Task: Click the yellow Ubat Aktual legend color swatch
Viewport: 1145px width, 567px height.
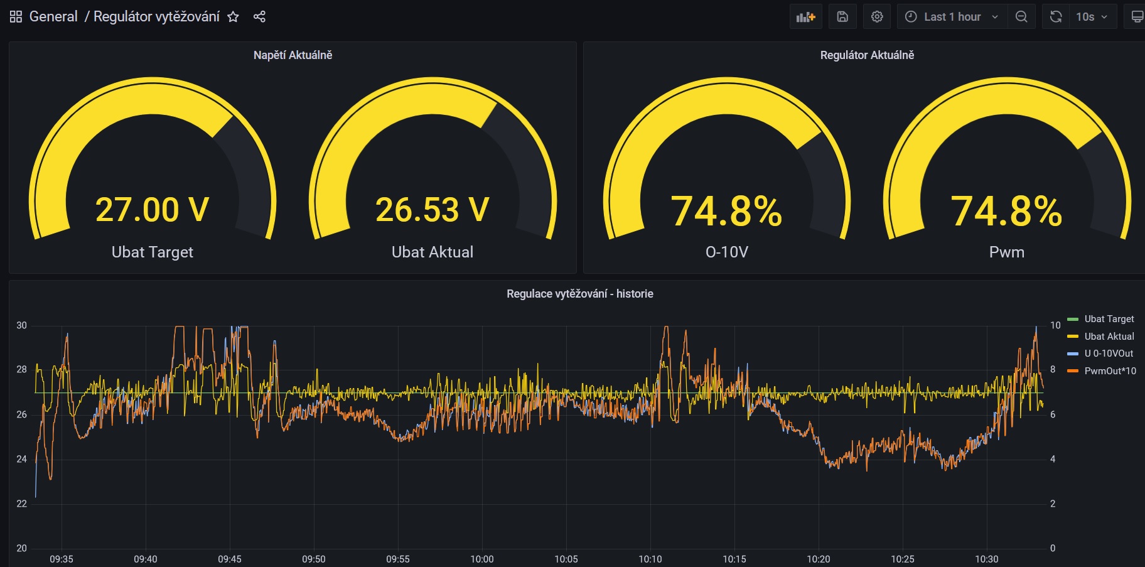Action: click(1073, 337)
